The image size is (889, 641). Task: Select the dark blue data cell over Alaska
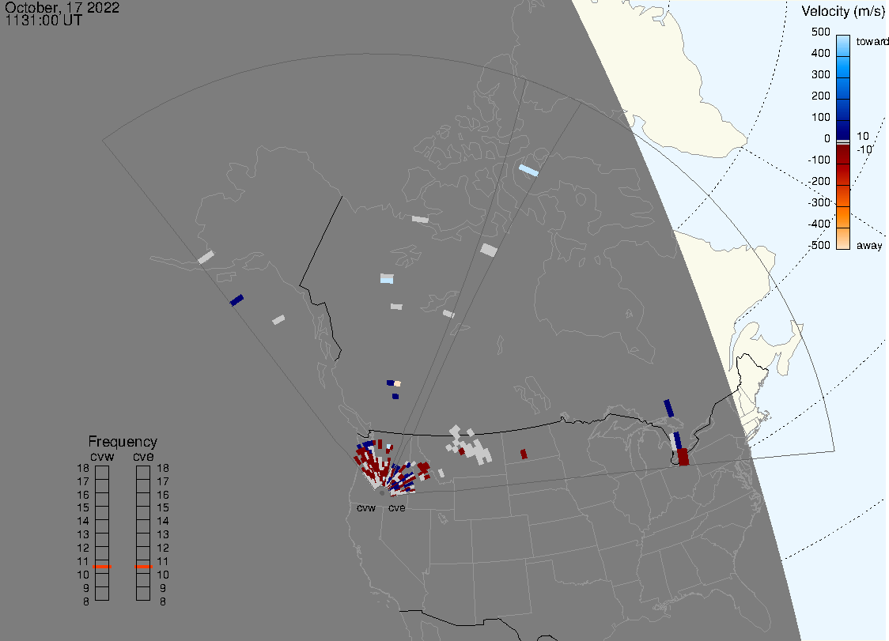(236, 300)
